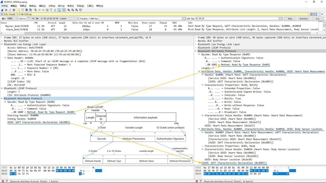Open the 分析(A) menu
This screenshot has height=183, width=326.
pyautogui.click(x=52, y=6)
